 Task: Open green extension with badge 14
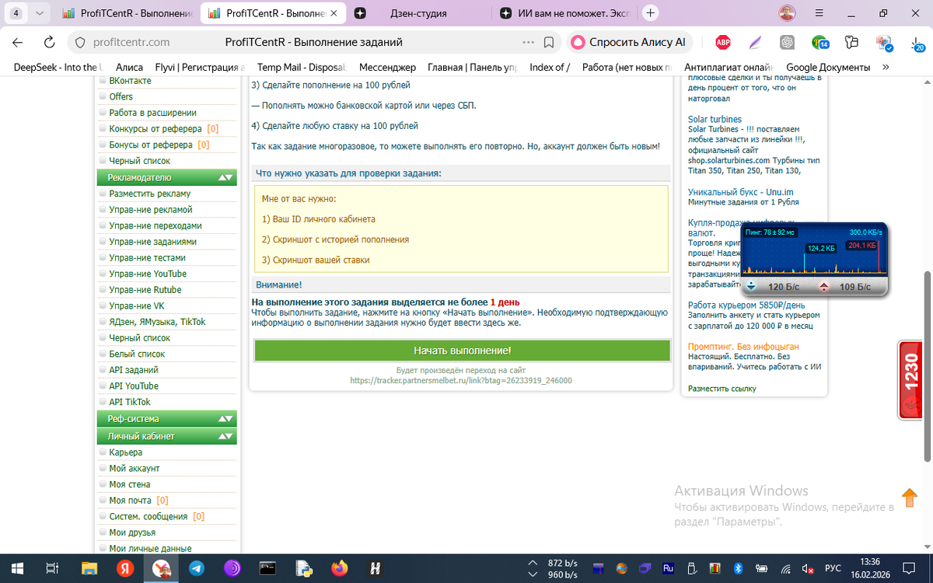[x=819, y=43]
